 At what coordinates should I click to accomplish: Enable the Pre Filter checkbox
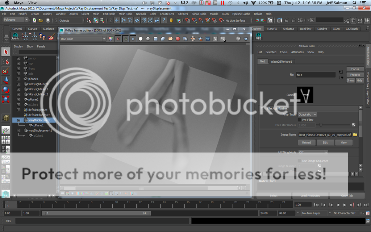299,120
